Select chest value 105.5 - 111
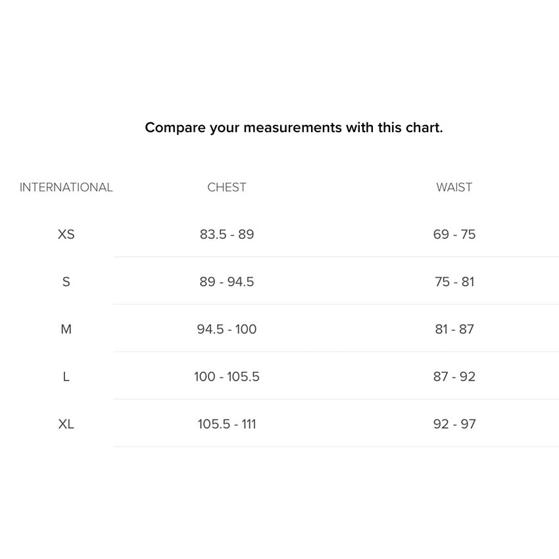559x559 pixels. point(227,424)
